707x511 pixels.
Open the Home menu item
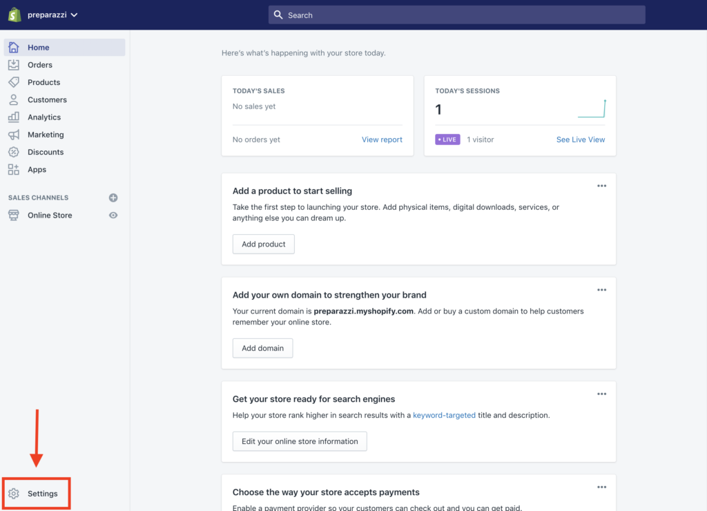tap(64, 48)
